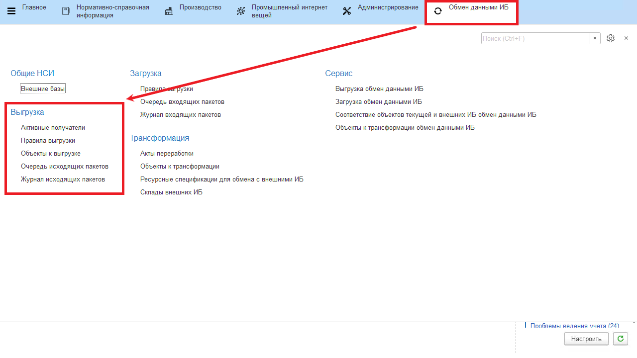637x358 pixels.
Task: Open Внешние базы link
Action: 43,89
